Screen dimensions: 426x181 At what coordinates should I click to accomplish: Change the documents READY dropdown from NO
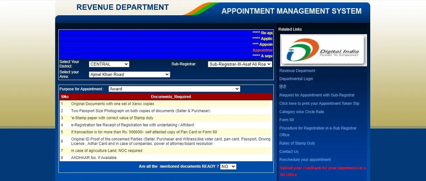[228, 166]
